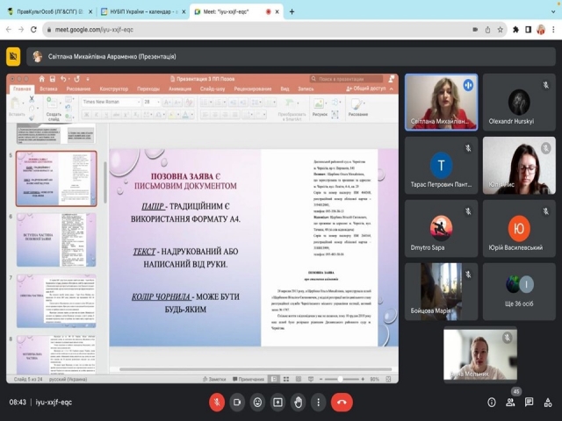Toggle the camera button in Meet
Screen dimensions: 562x421
tap(236, 402)
